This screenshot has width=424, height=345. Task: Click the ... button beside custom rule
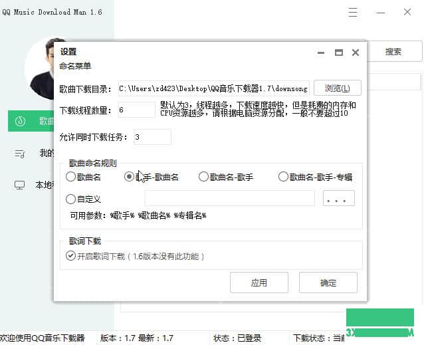pyautogui.click(x=338, y=198)
